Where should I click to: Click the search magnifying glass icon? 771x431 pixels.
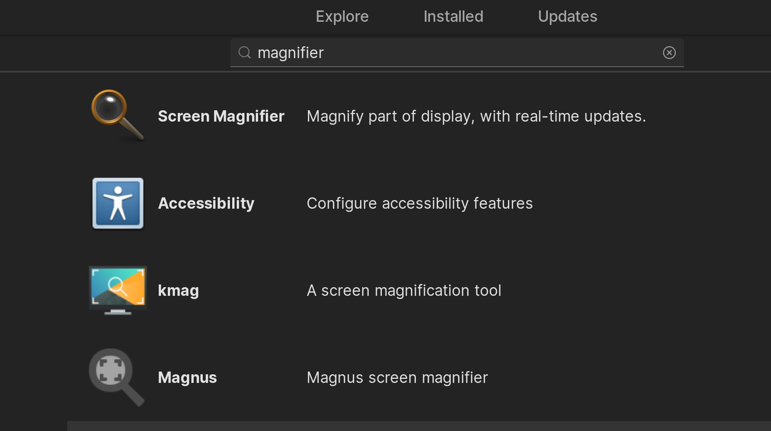click(x=245, y=53)
